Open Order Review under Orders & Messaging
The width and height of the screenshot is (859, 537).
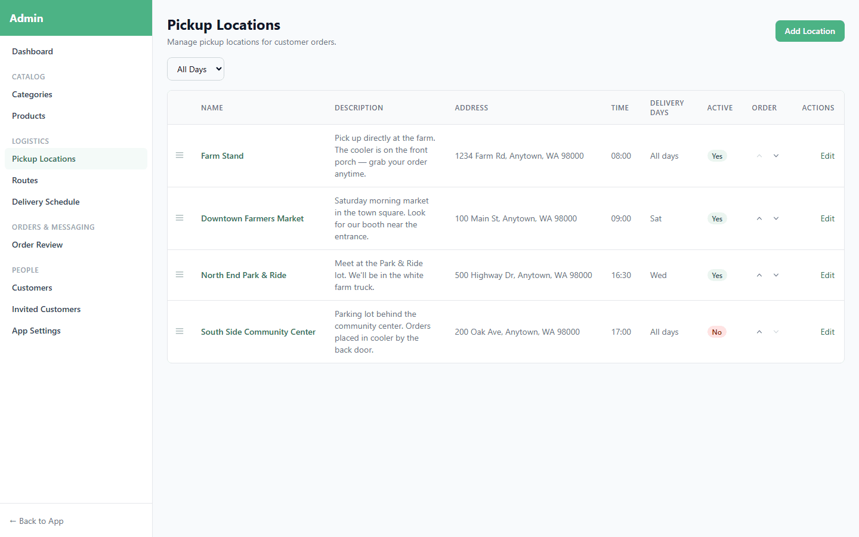(x=37, y=245)
